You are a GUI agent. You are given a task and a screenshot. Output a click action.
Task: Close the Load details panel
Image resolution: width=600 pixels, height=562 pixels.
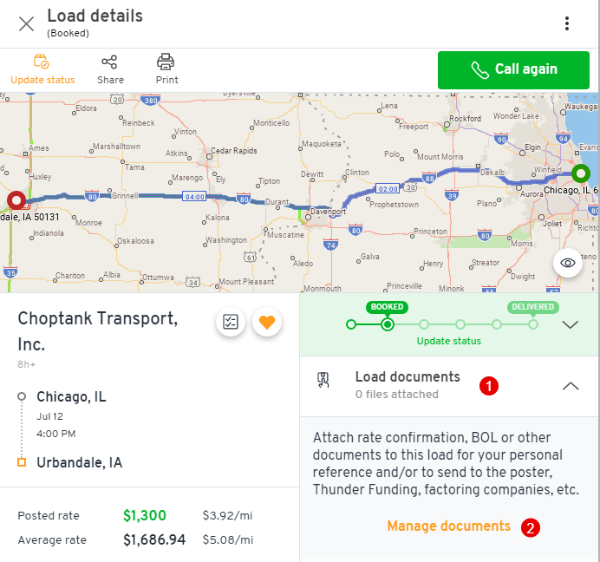(26, 23)
